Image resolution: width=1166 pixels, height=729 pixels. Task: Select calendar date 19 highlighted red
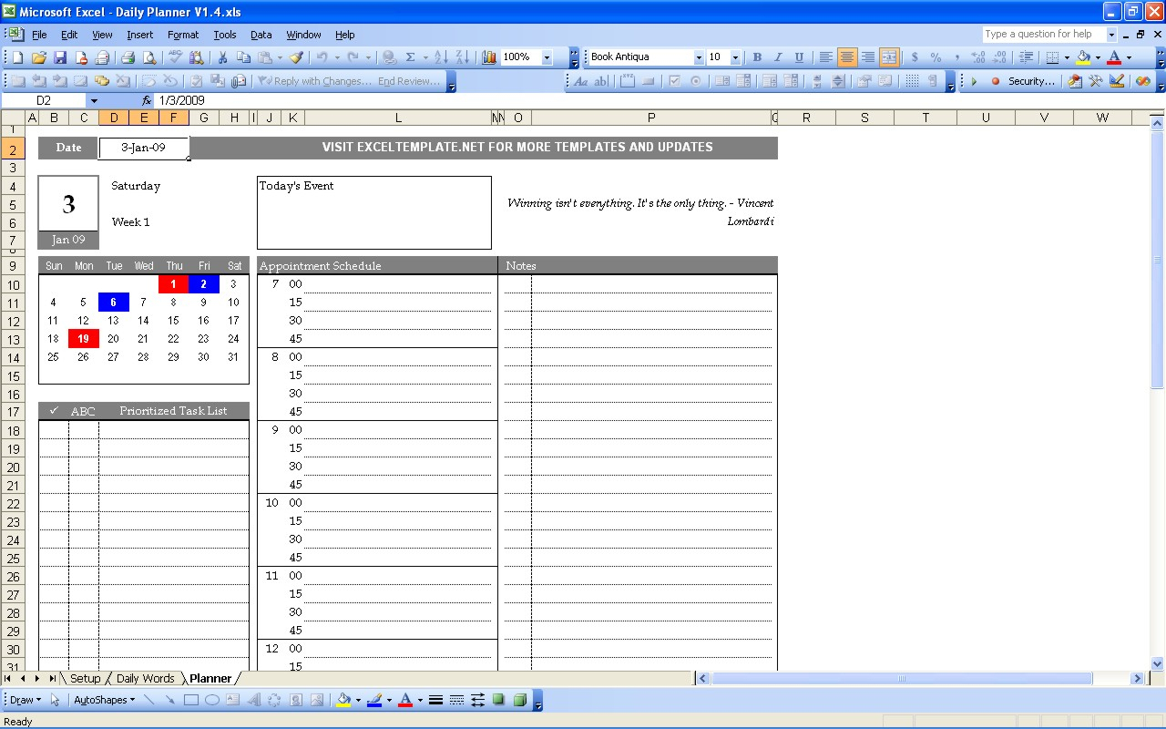pyautogui.click(x=83, y=339)
